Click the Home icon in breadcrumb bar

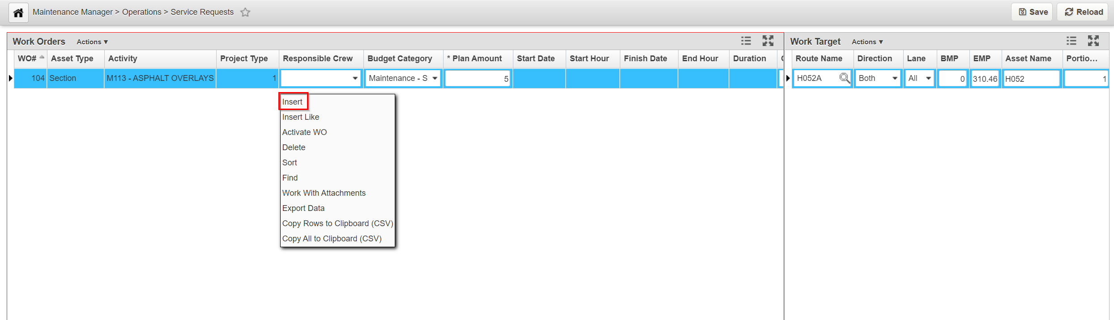coord(18,13)
